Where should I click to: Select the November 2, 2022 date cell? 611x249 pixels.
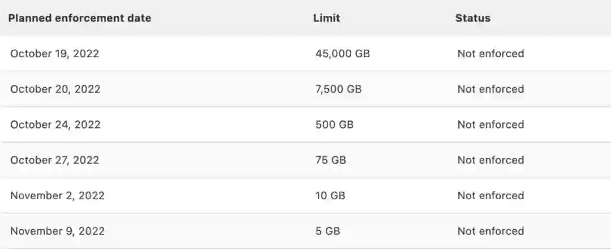(x=57, y=196)
